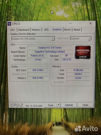Click the Sapphire Technology Limited field

click(50, 52)
